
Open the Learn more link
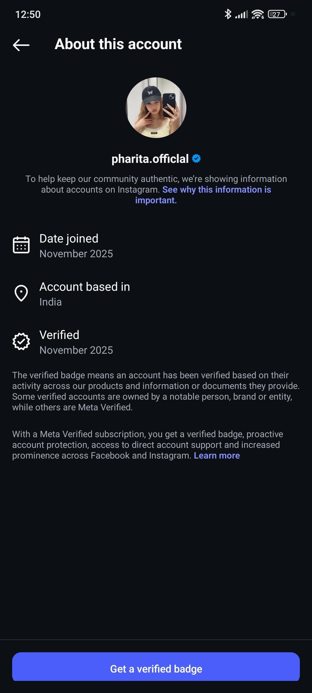pos(217,455)
